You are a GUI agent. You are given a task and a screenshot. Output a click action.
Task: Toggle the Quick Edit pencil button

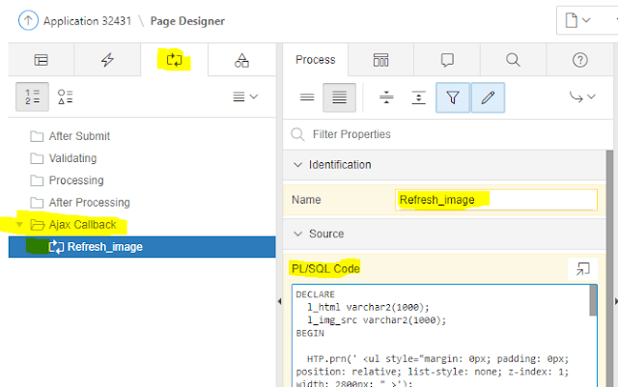click(x=488, y=97)
